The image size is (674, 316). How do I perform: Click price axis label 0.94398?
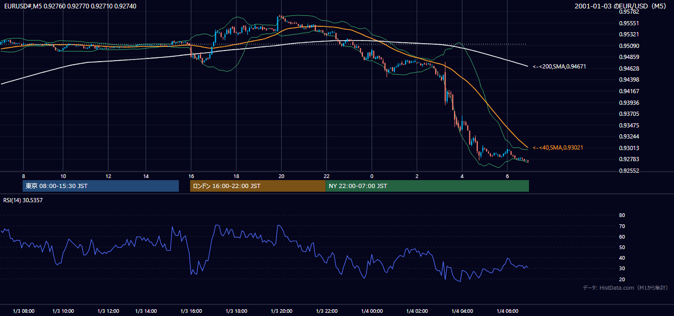(x=629, y=80)
